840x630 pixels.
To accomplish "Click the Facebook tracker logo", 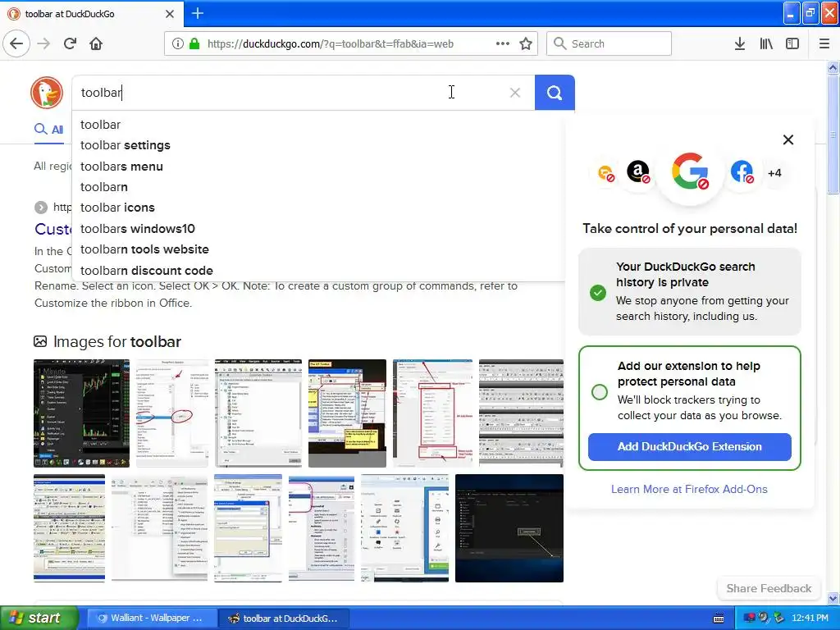I will (742, 172).
